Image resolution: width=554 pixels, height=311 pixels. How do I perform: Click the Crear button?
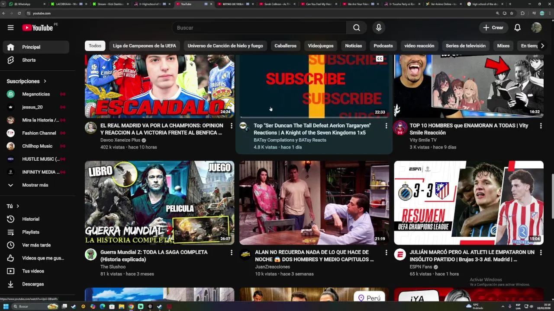(x=493, y=28)
